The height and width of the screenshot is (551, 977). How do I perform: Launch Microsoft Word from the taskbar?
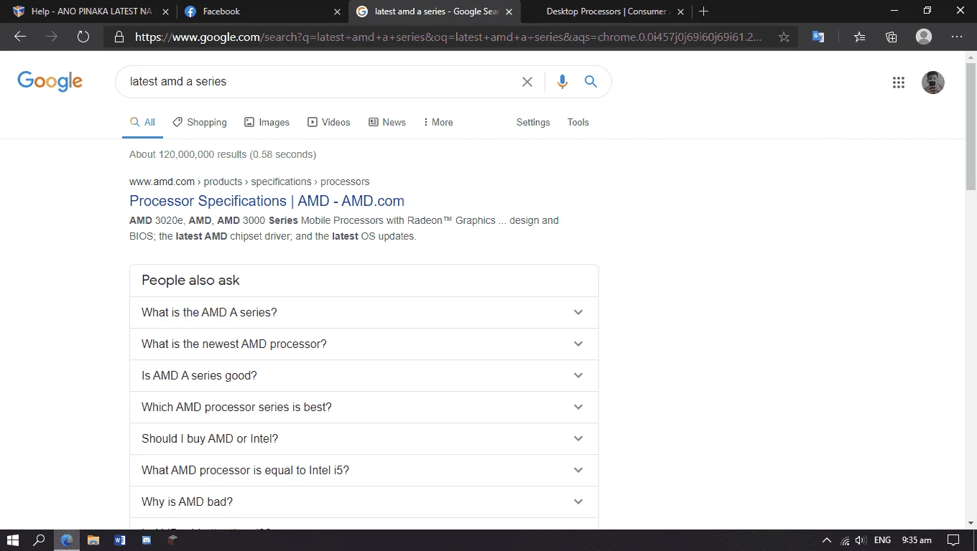click(119, 540)
